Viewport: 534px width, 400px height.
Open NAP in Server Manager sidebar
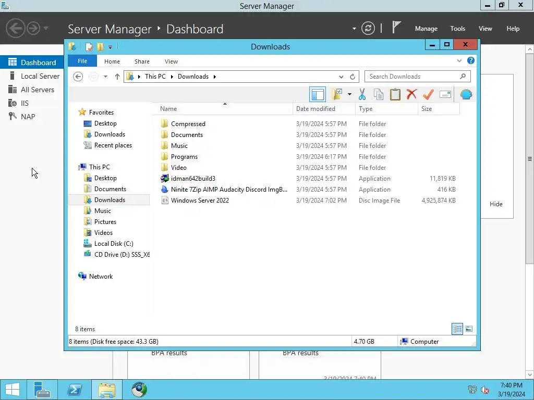point(28,117)
